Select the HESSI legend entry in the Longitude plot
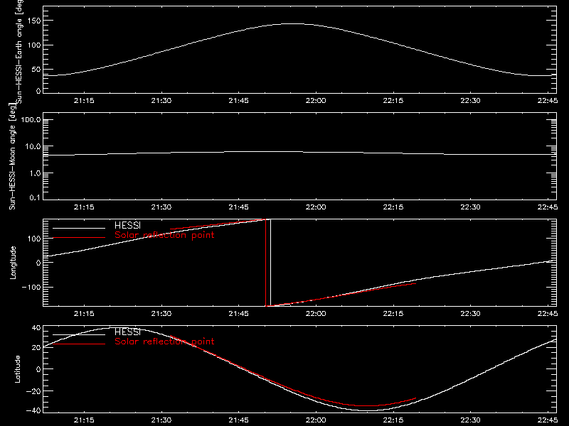The width and height of the screenshot is (569, 426). [127, 225]
